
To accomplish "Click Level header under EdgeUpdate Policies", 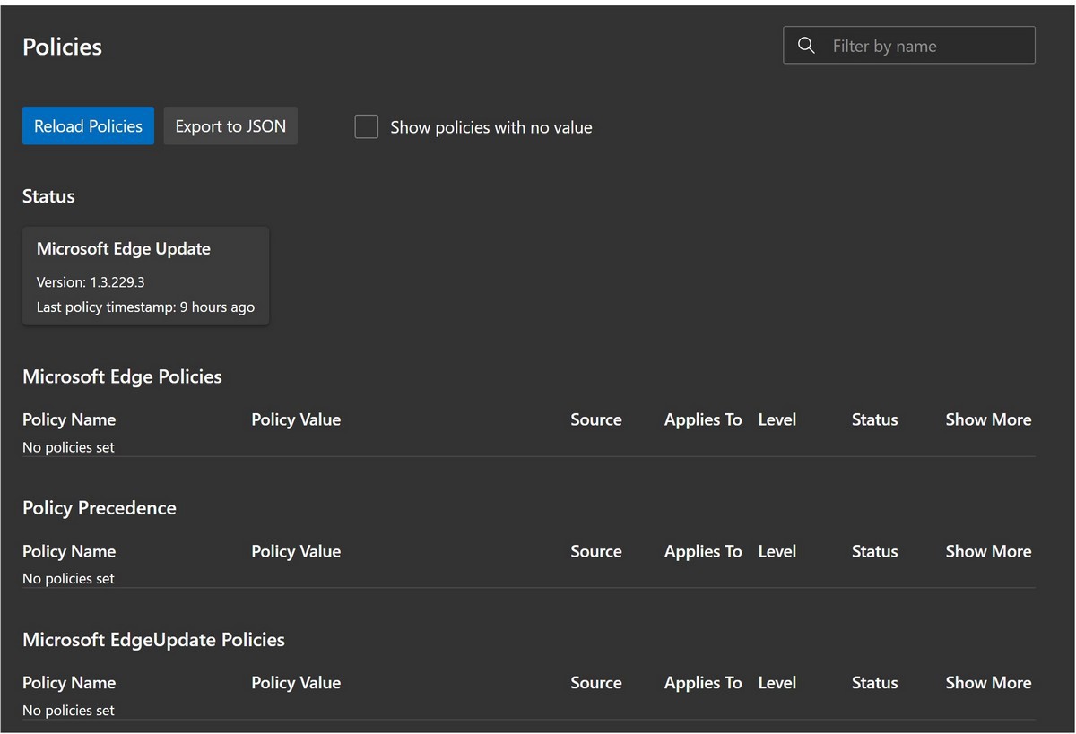I will [777, 683].
